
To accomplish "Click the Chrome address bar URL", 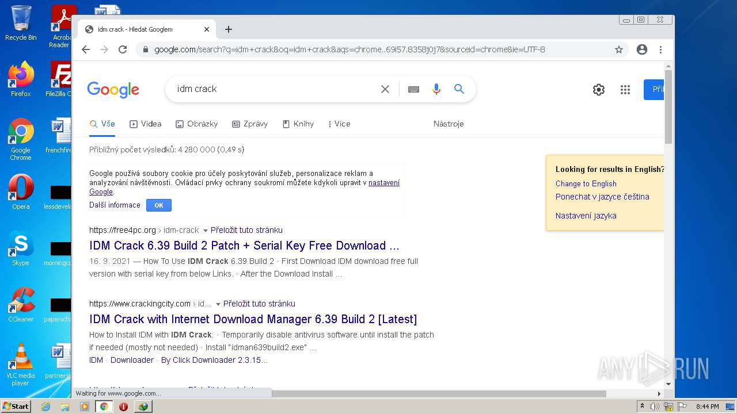I will (x=349, y=49).
